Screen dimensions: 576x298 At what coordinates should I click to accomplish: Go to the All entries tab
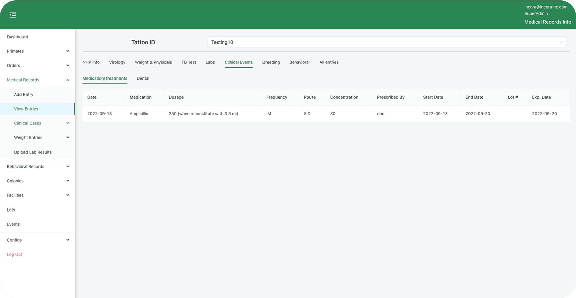(x=329, y=62)
